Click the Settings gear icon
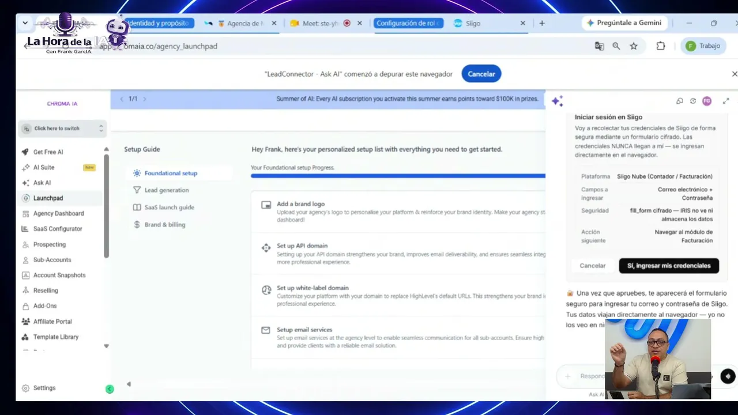 (25, 388)
